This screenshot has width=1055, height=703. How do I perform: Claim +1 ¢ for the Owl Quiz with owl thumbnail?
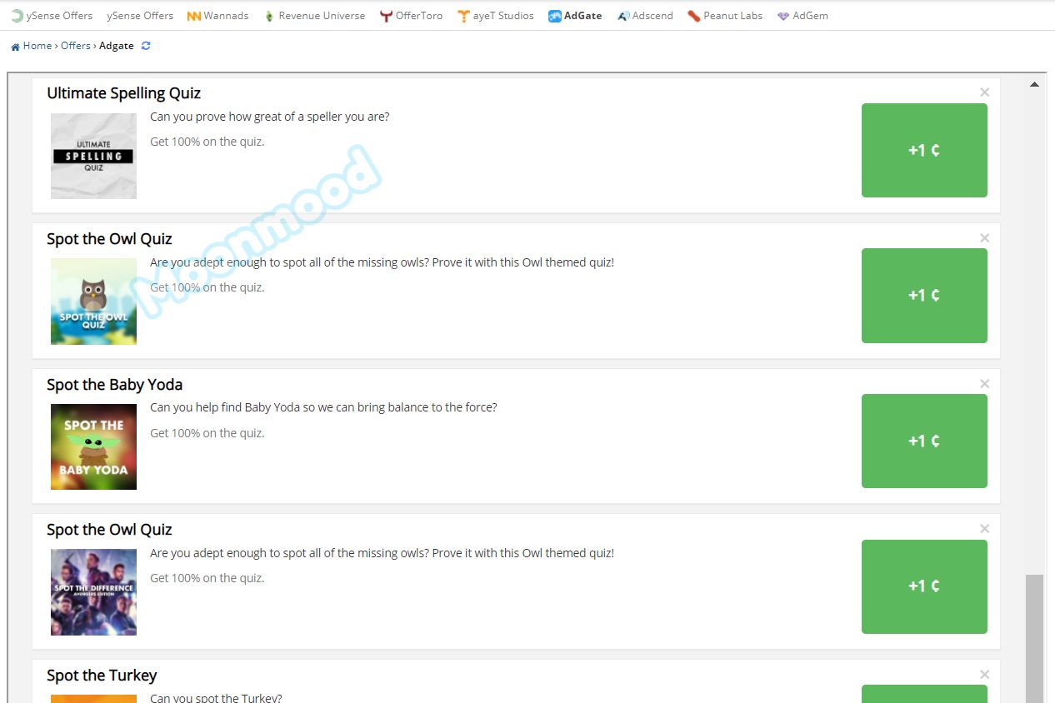(x=924, y=296)
